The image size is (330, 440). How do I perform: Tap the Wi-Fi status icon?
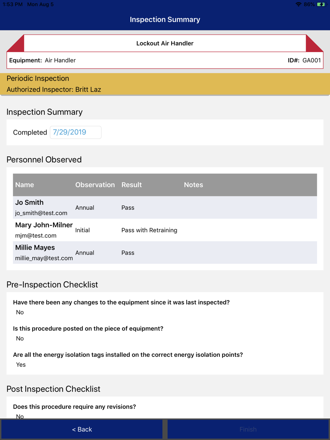pos(298,4)
